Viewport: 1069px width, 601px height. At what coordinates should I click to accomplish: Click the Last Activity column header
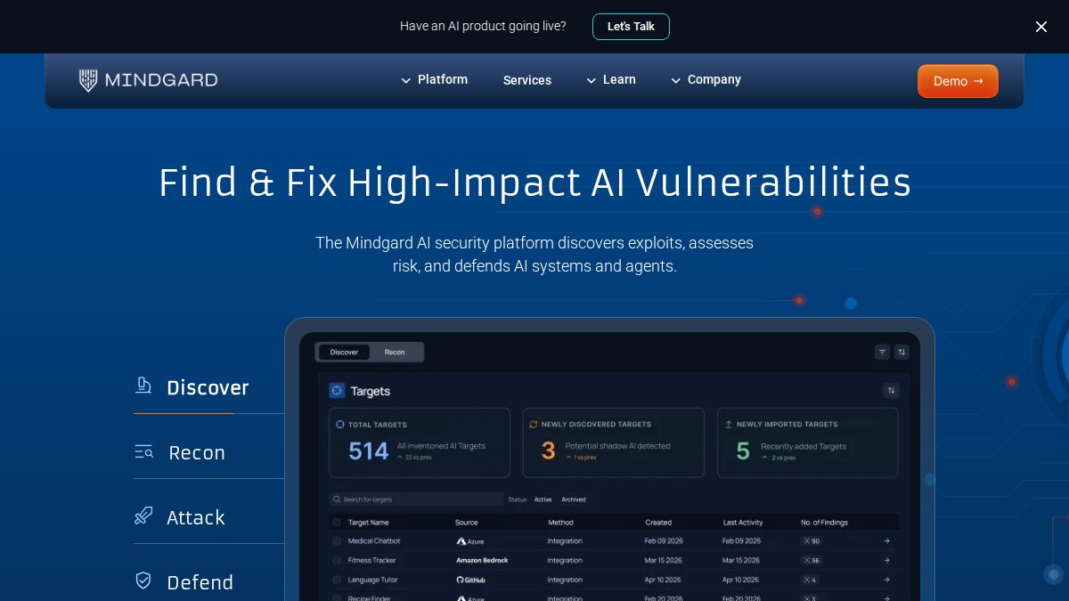click(743, 523)
